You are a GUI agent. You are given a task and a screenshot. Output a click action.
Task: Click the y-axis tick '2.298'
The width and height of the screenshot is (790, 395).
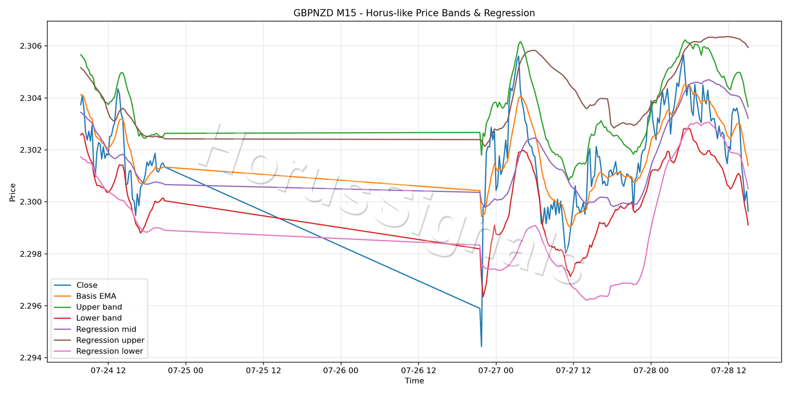(31, 254)
